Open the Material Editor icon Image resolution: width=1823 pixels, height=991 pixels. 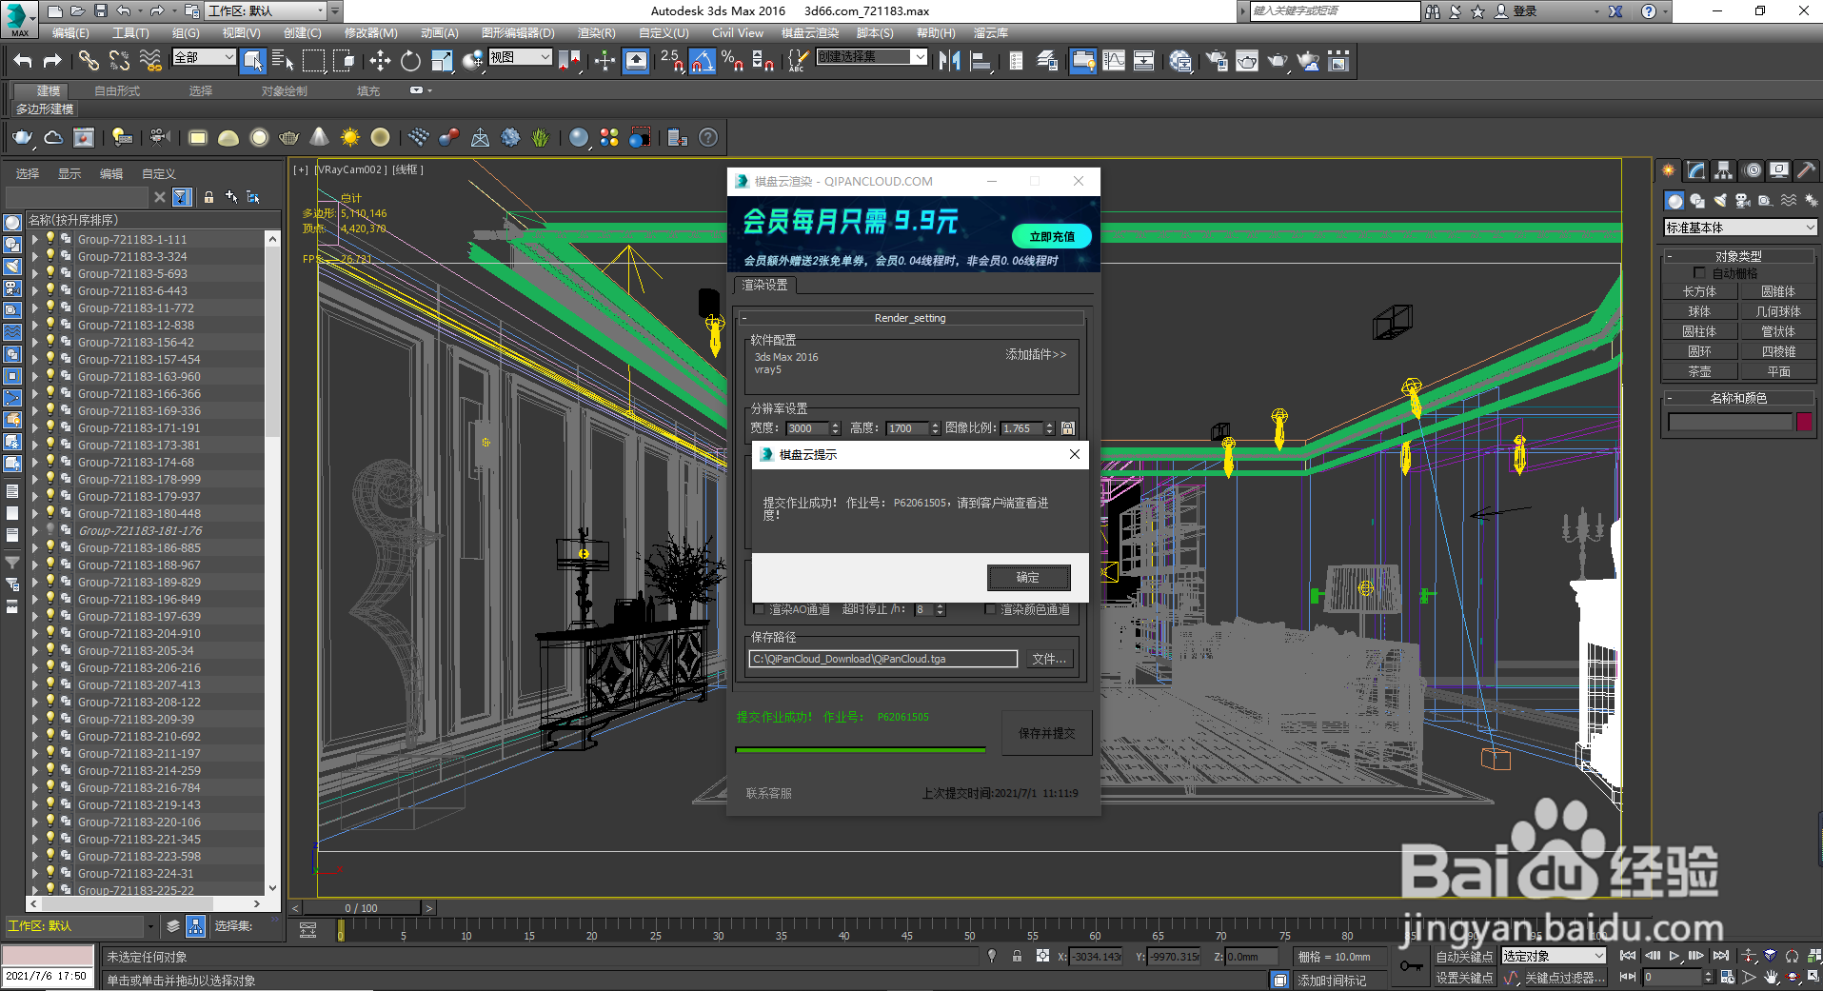(x=1180, y=62)
